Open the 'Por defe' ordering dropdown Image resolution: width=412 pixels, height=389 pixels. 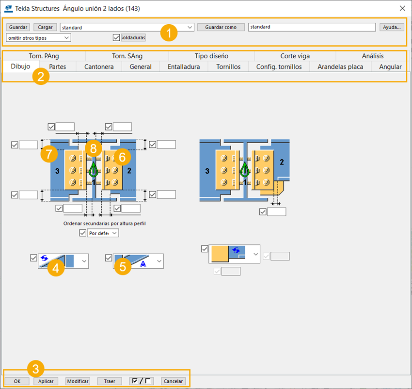tap(103, 233)
